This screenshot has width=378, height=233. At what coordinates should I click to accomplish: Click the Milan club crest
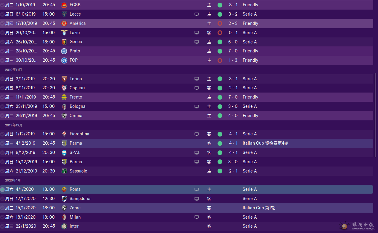(64, 217)
